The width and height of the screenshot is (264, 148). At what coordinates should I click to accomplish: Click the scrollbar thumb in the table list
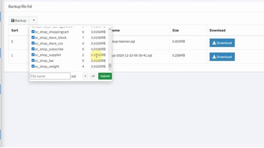click(x=110, y=65)
